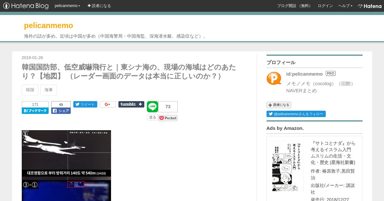Click the B!ブックマーク button

pyautogui.click(x=35, y=111)
